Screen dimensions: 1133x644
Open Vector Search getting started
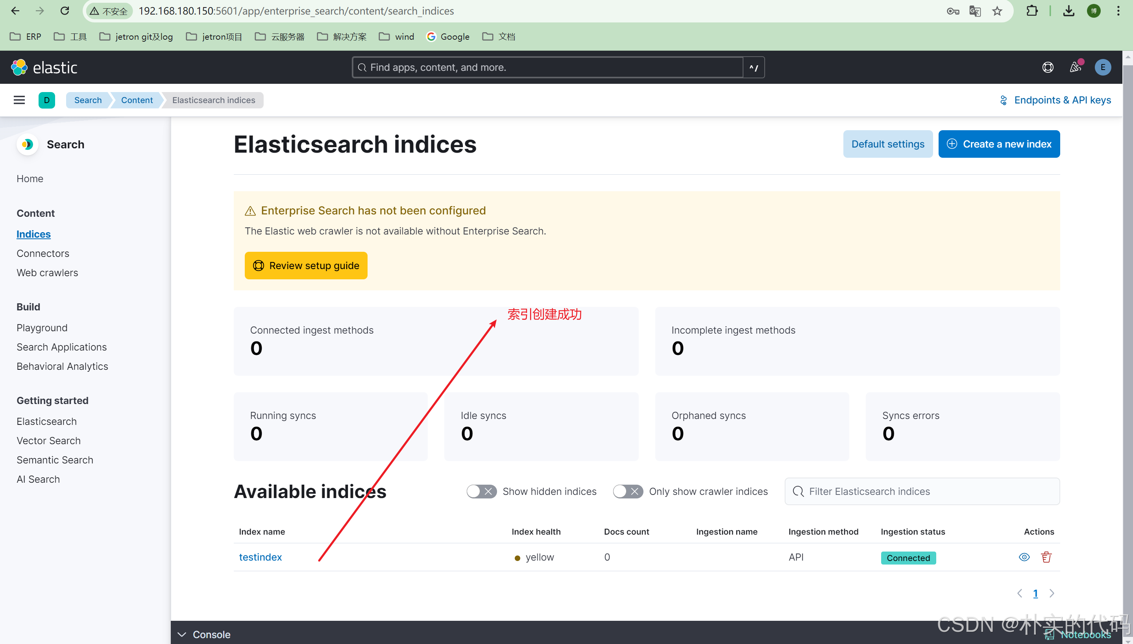click(49, 441)
